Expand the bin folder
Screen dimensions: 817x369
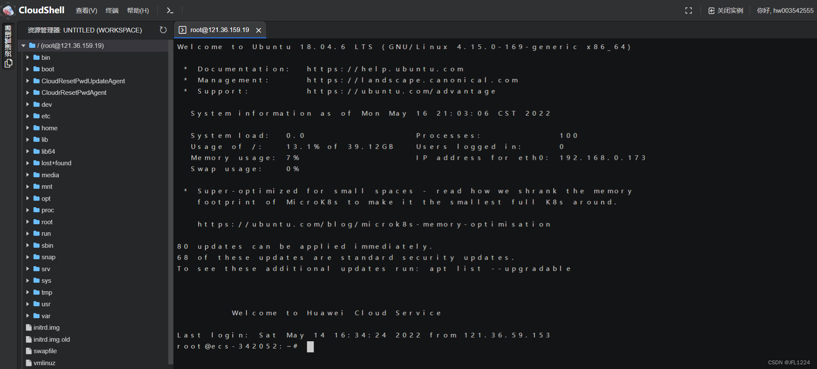click(x=28, y=57)
